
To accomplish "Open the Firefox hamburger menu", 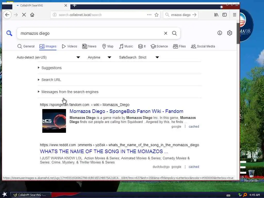I will pyautogui.click(x=235, y=15).
